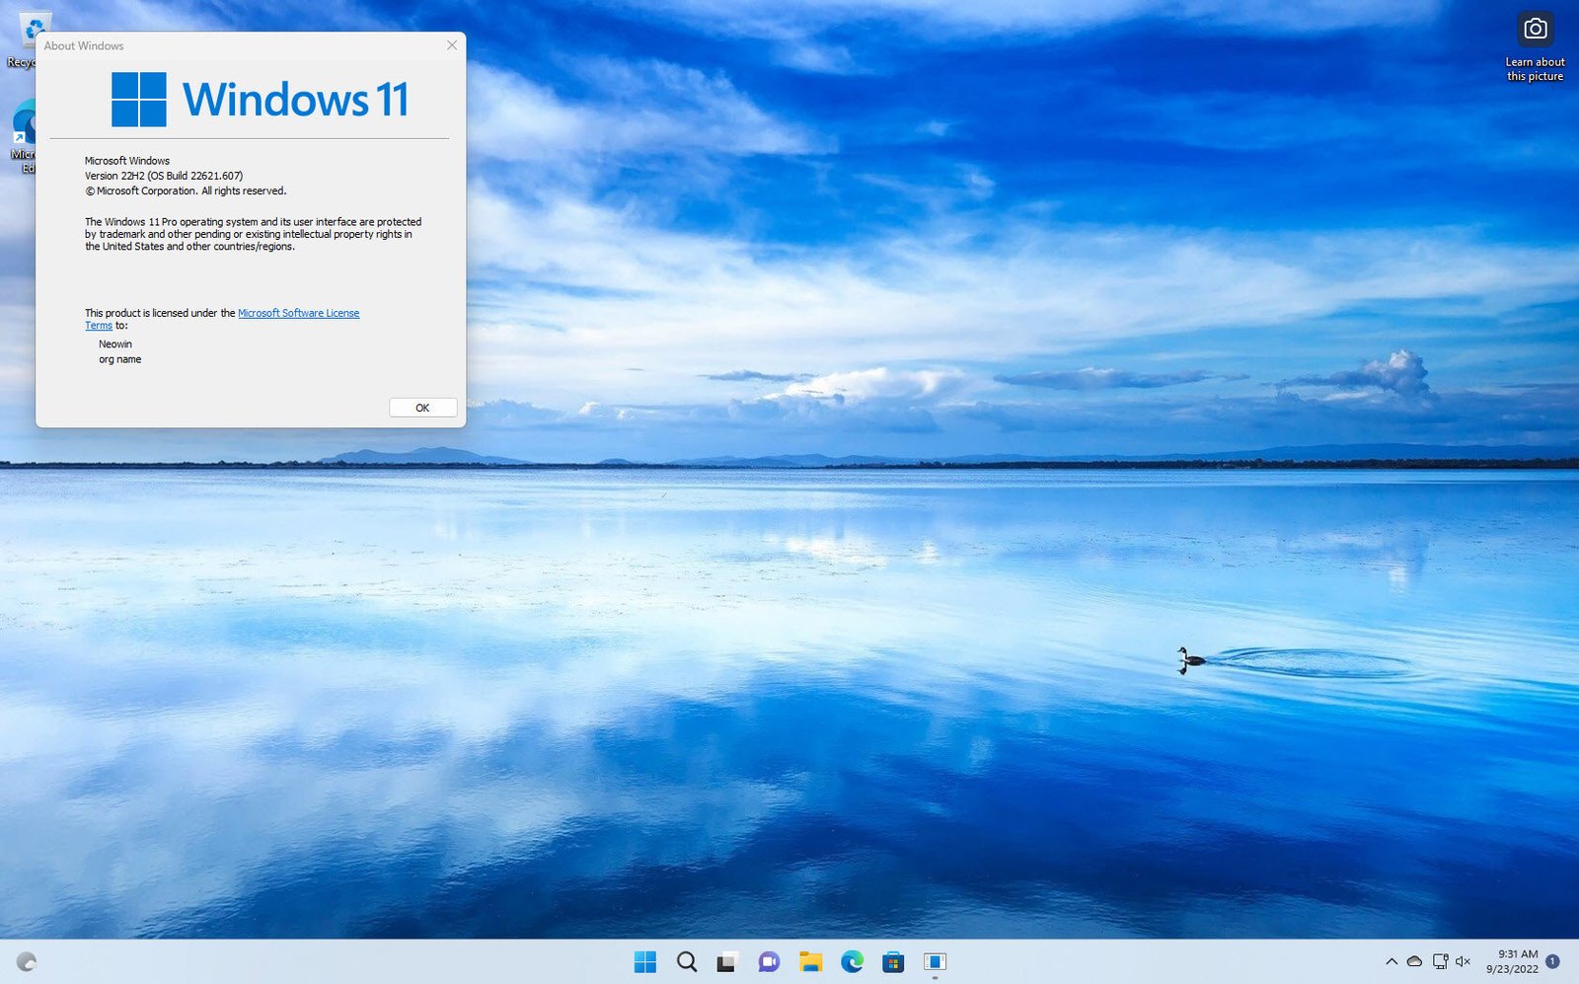Image resolution: width=1579 pixels, height=984 pixels.
Task: Open Teams Chat from the taskbar
Action: tap(768, 961)
